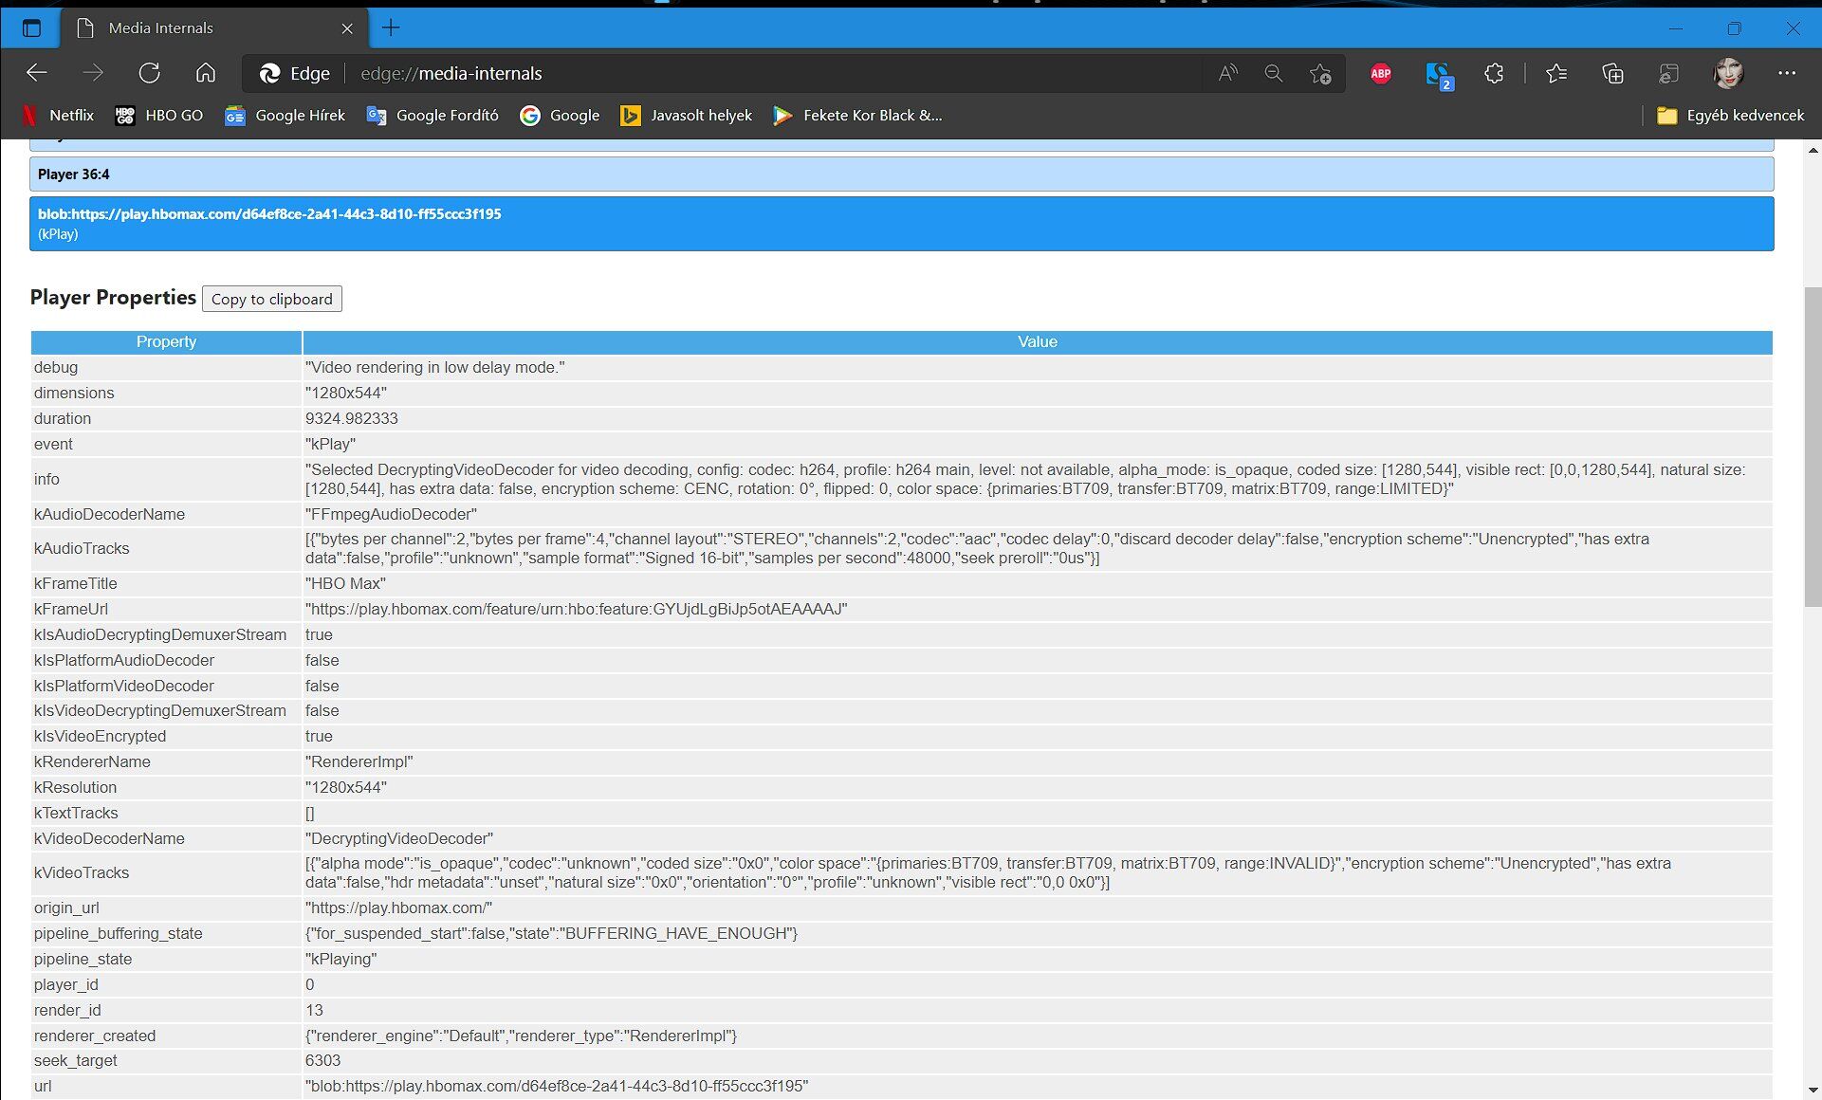Open the Netflix bookmark

57,116
